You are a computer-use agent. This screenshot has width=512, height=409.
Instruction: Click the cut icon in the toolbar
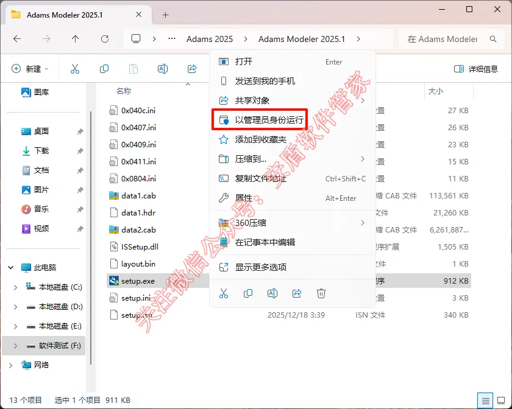coord(75,69)
